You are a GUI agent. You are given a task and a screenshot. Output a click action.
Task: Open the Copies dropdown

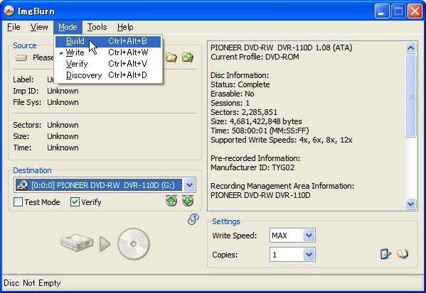click(x=309, y=255)
